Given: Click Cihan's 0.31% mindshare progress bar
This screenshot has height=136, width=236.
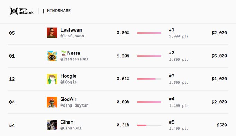Looking at the screenshot, I should [x=149, y=125].
